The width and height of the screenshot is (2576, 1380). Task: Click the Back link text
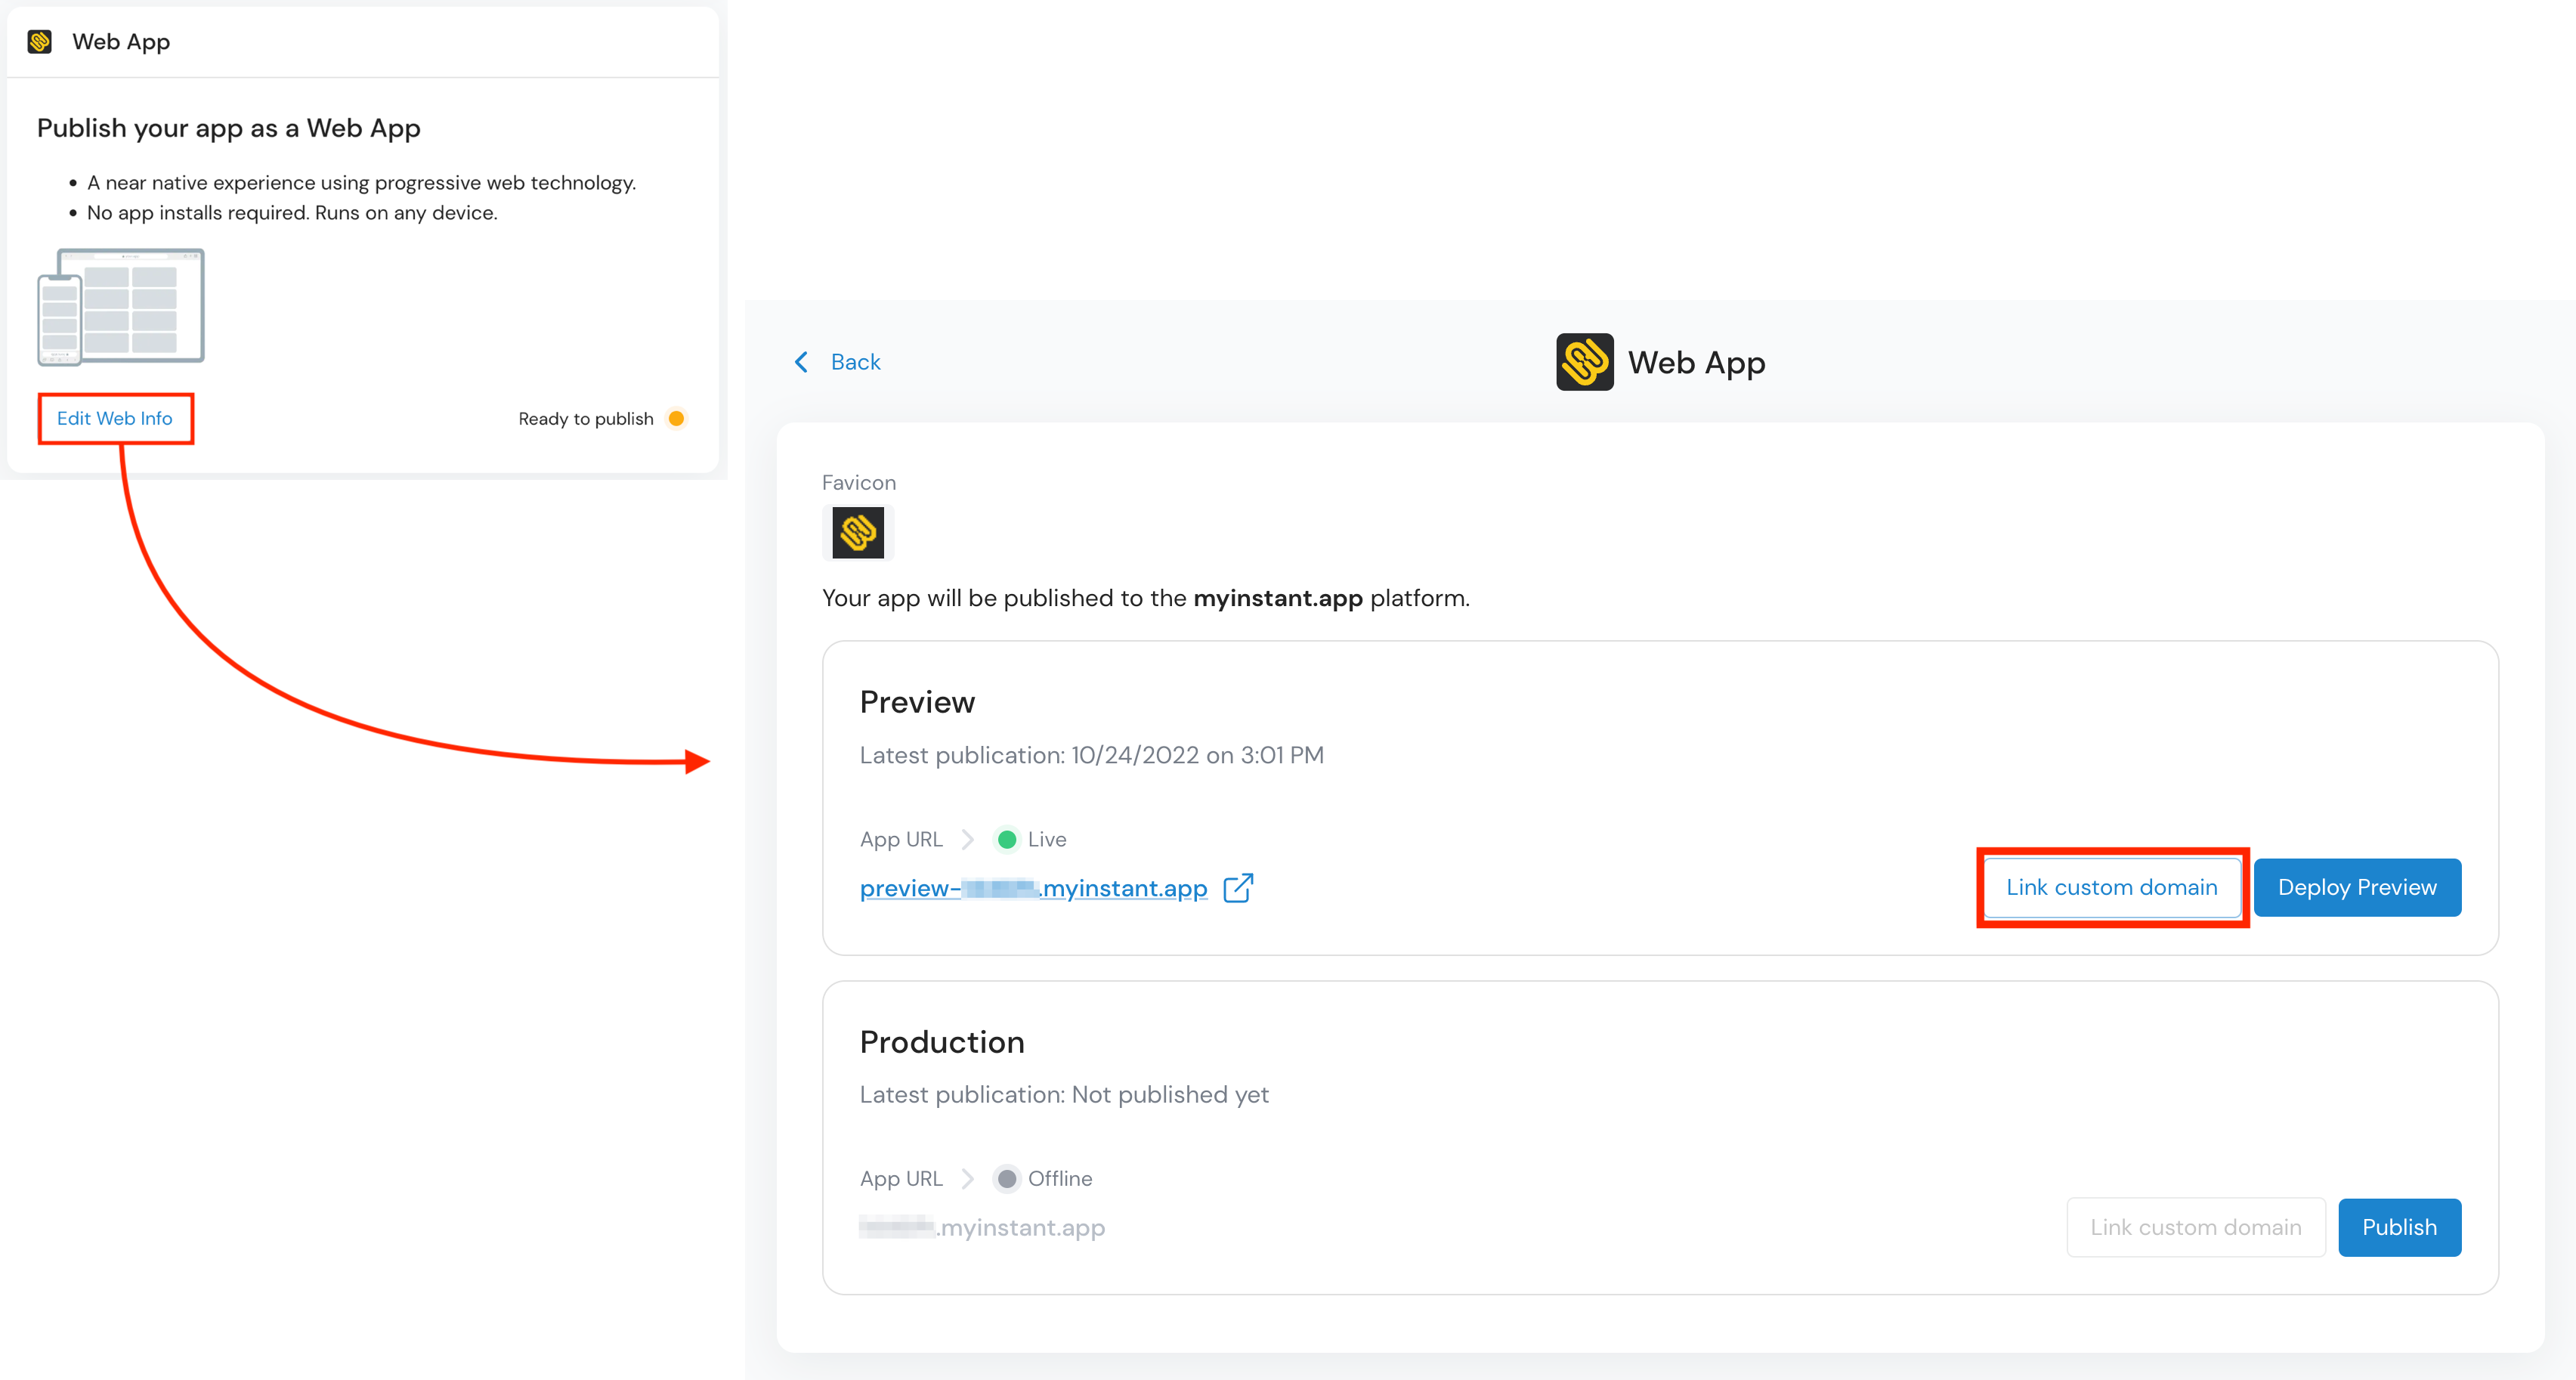point(855,362)
